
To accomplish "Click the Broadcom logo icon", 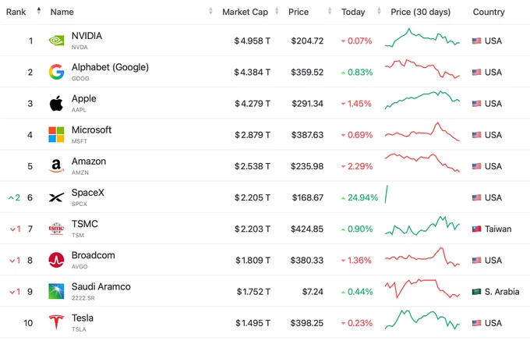I will click(x=56, y=260).
